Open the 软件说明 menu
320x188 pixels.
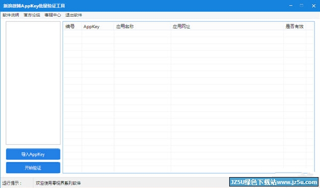[11, 15]
